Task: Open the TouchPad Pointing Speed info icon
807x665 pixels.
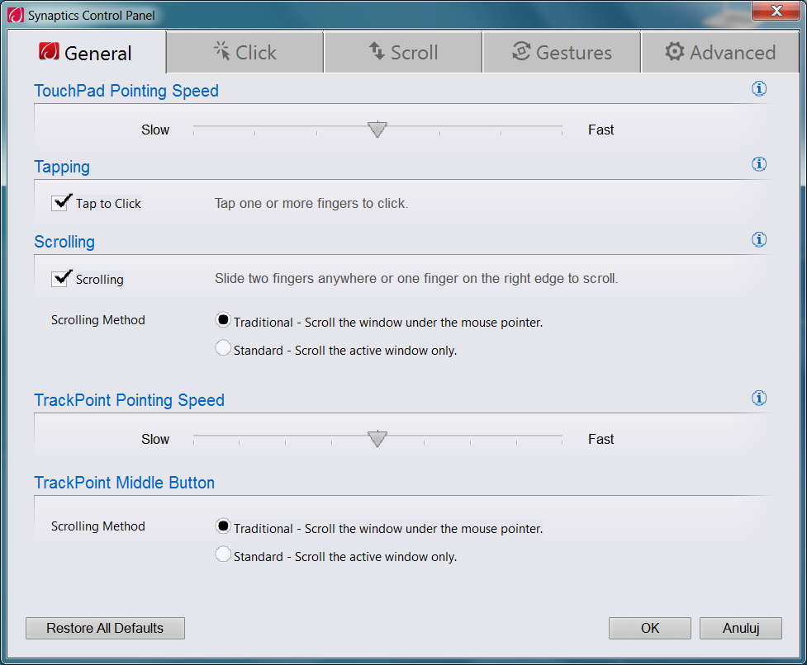Action: [x=758, y=89]
